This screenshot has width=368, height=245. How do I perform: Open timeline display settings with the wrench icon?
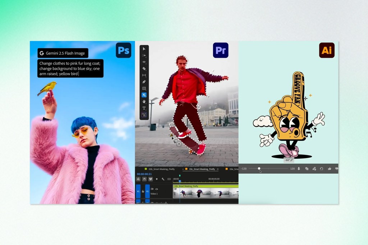pos(163,179)
